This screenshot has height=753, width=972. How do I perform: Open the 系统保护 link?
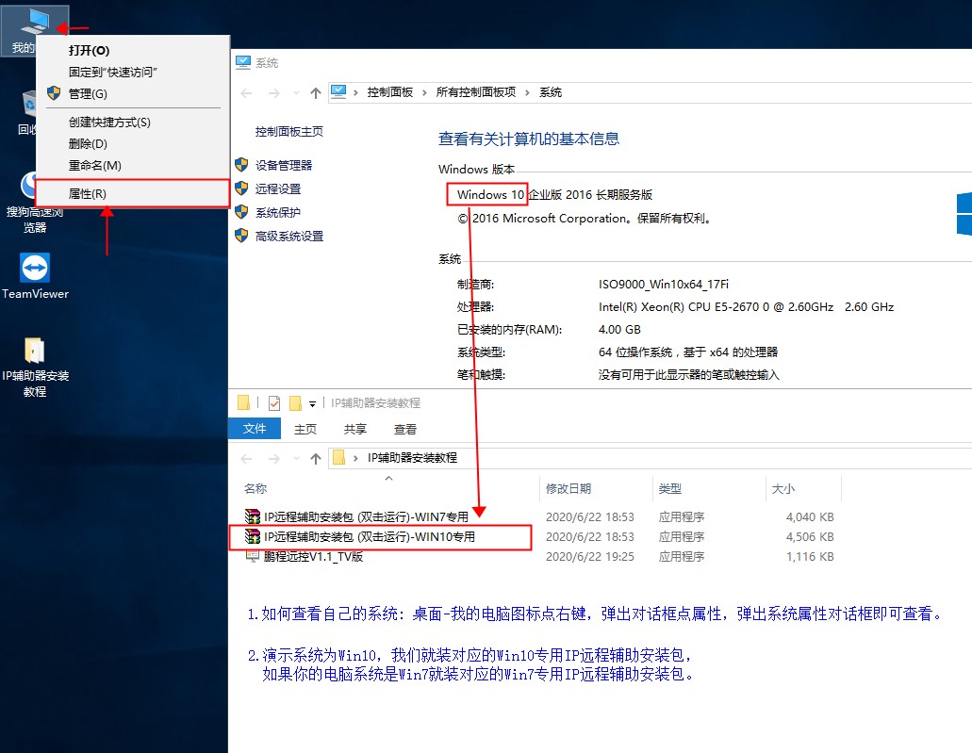tap(278, 212)
